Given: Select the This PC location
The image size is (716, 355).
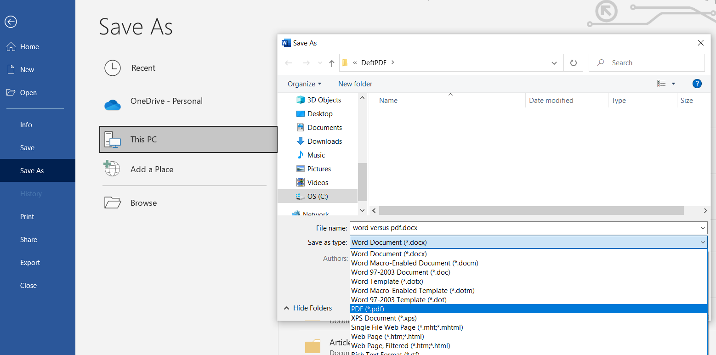Looking at the screenshot, I should point(188,139).
